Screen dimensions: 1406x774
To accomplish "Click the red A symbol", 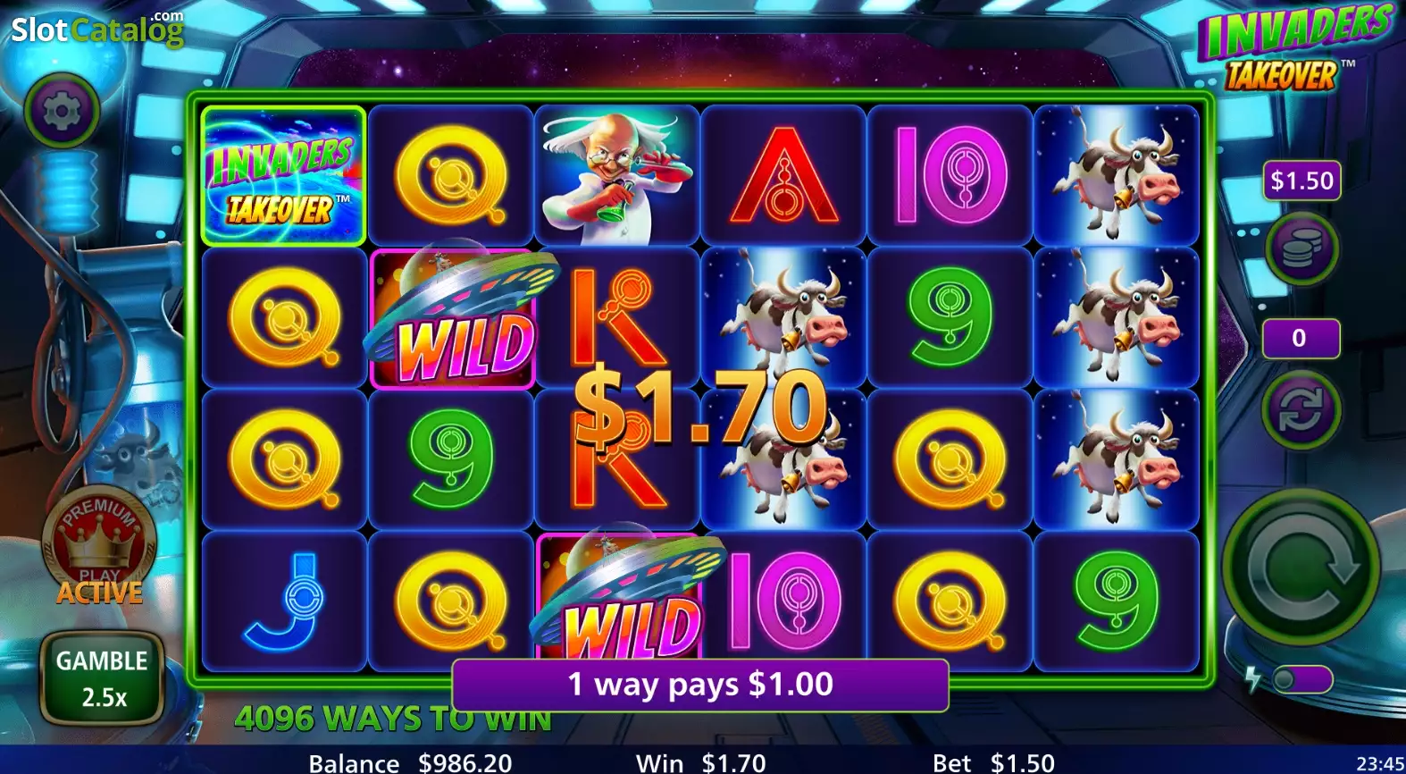I will (x=783, y=175).
